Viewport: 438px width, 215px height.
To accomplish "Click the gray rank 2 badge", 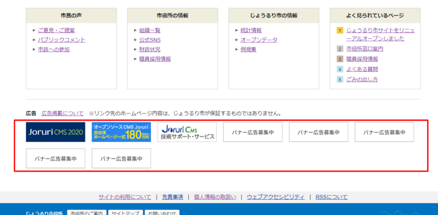I will pyautogui.click(x=340, y=49).
